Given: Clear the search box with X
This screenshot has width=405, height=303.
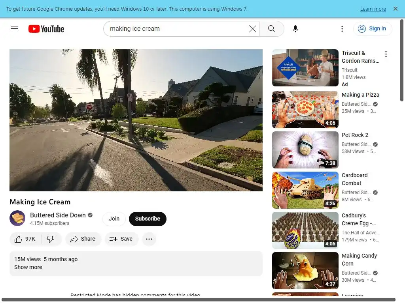Looking at the screenshot, I should 253,28.
